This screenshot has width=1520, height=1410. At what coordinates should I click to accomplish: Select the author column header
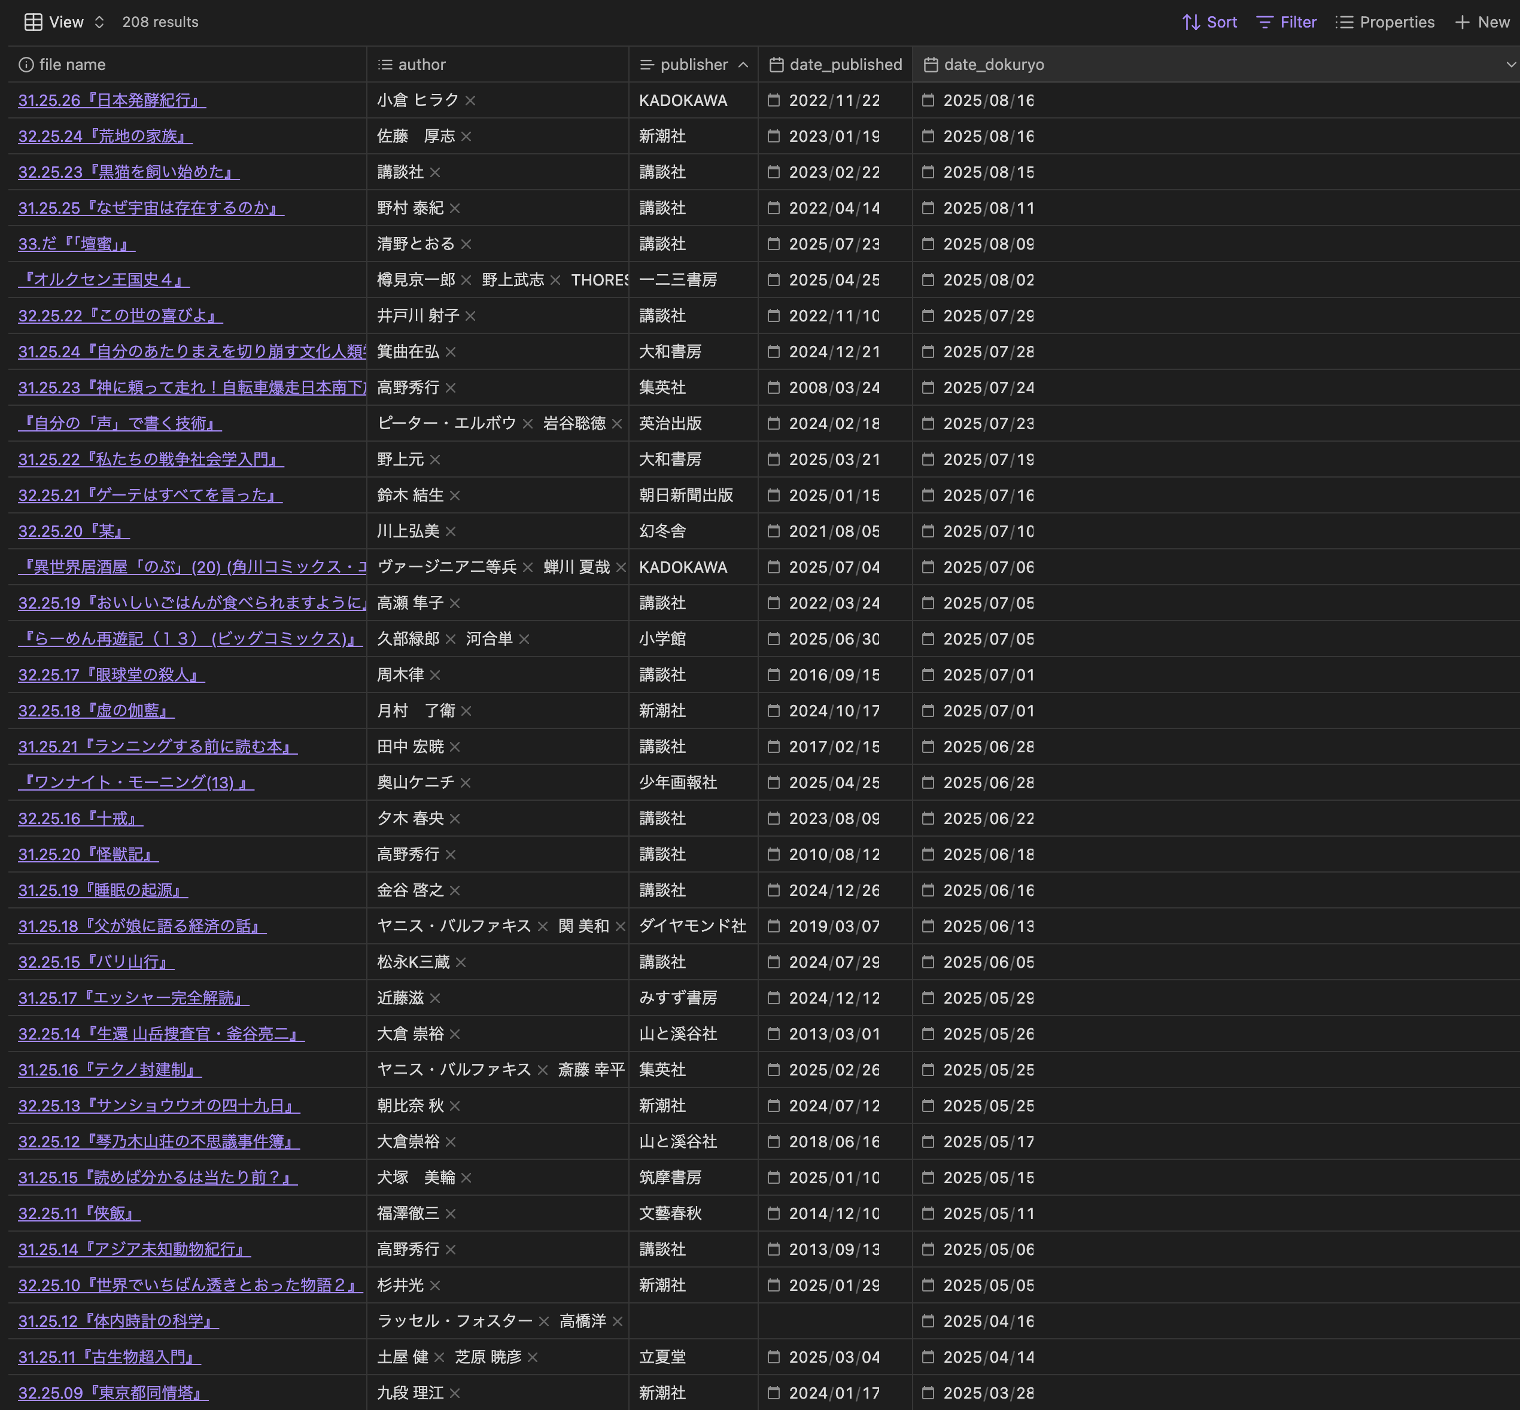(421, 65)
